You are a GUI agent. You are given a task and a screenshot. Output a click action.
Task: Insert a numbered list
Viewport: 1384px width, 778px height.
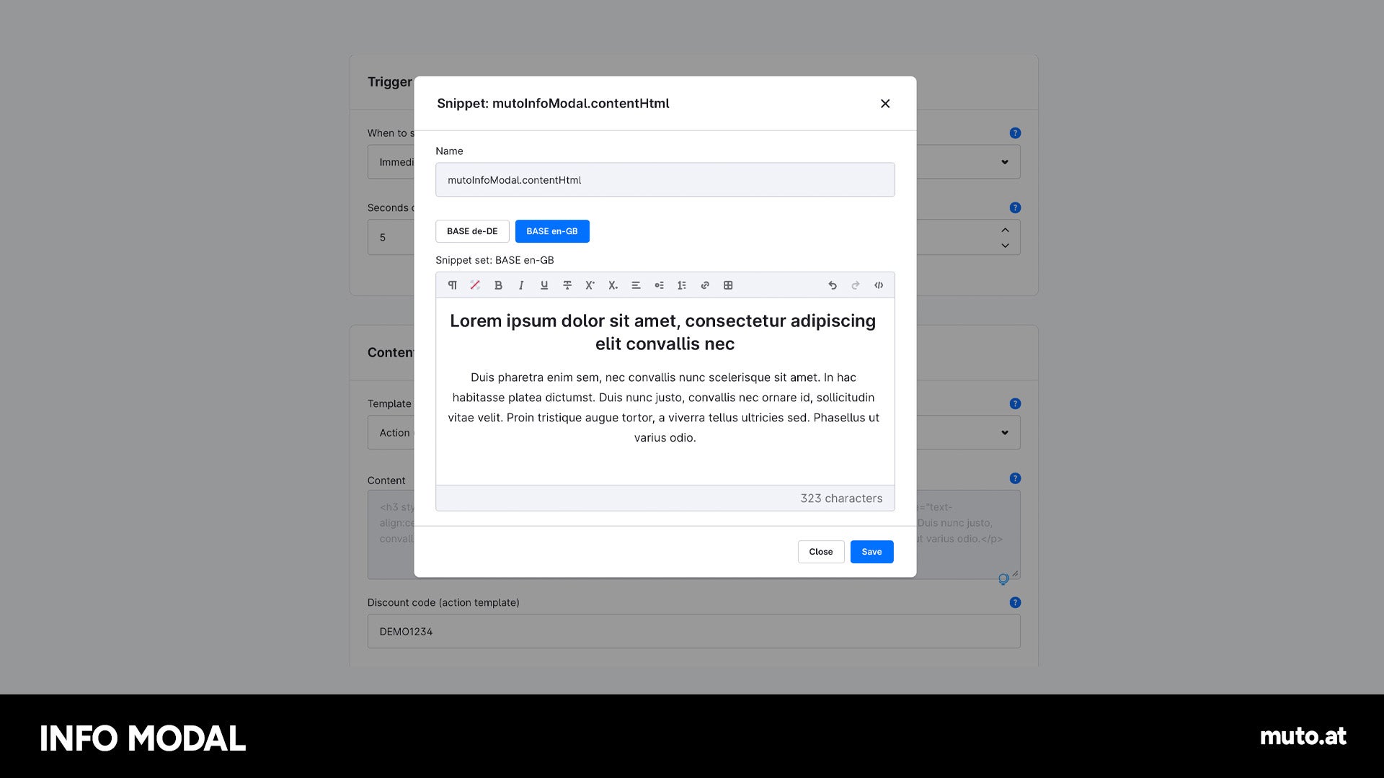682,285
